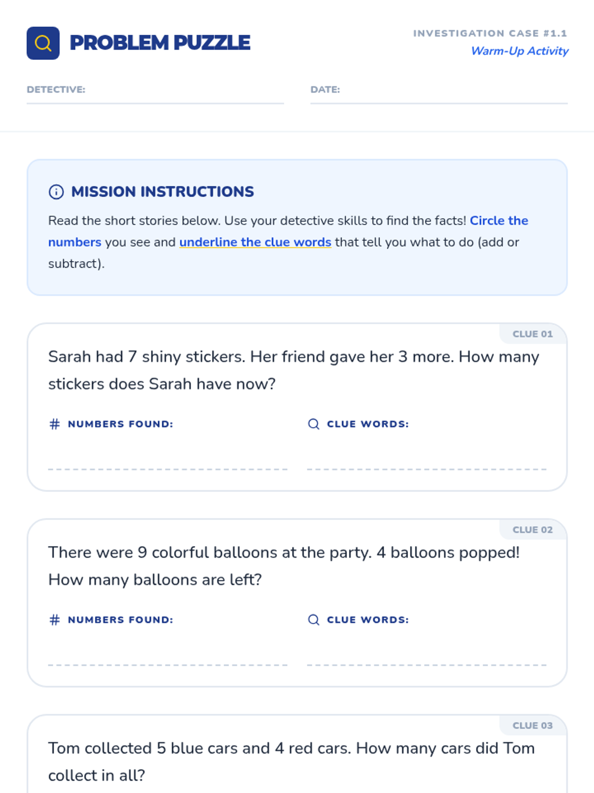Click the magnifying glass logo icon
The width and height of the screenshot is (594, 793).
[43, 43]
